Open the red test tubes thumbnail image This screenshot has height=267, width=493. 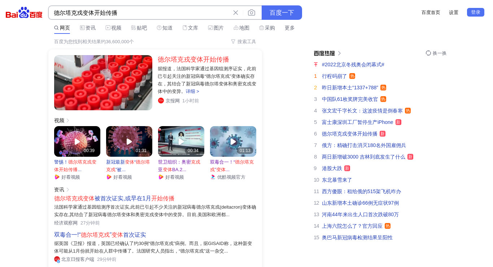pos(103,83)
